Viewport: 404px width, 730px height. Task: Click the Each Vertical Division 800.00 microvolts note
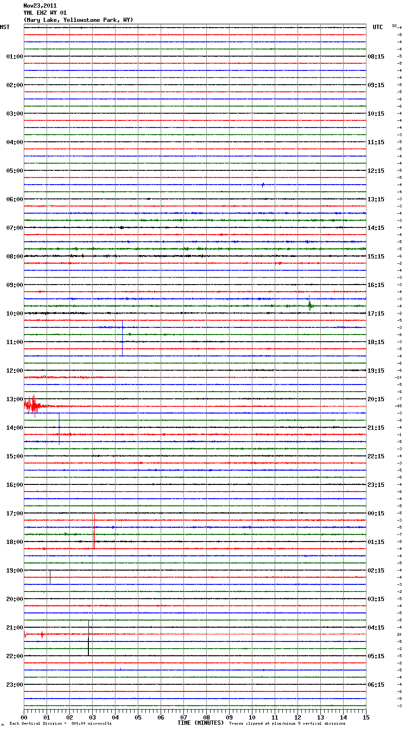(x=60, y=723)
